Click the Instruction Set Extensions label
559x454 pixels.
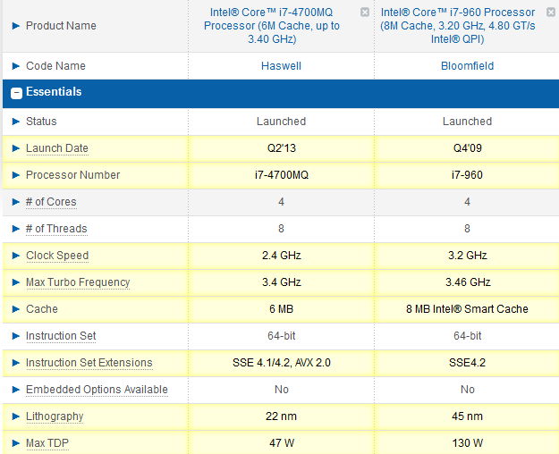89,363
